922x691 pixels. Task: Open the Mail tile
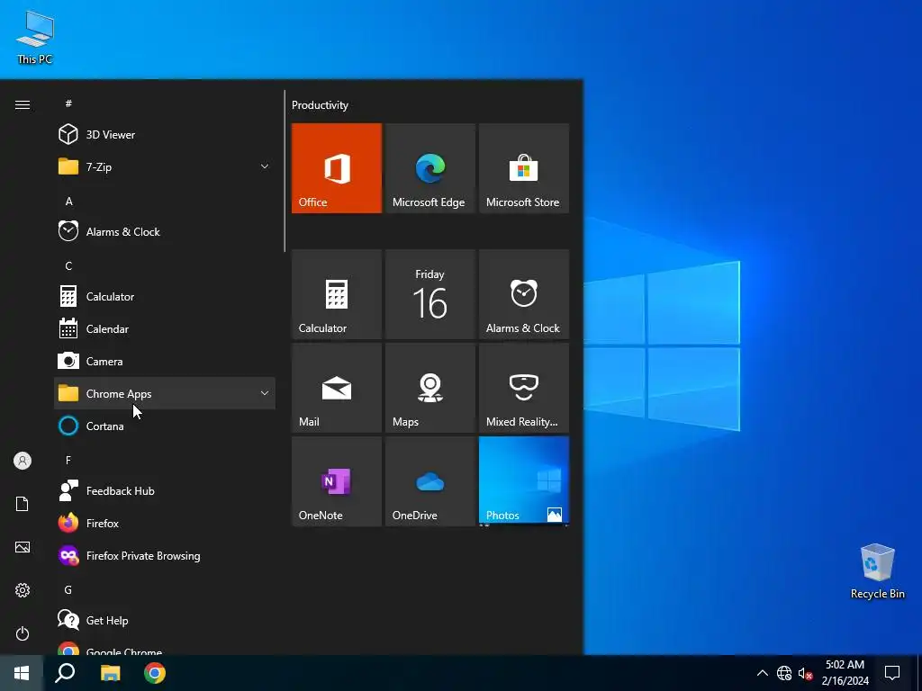[337, 388]
